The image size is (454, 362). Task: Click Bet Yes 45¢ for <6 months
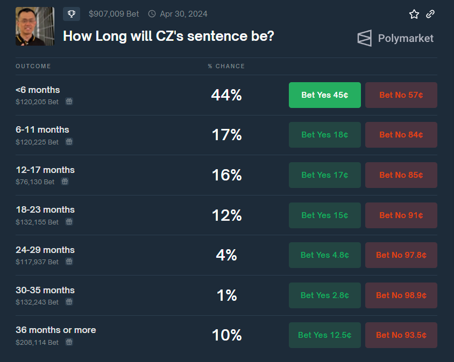coord(324,95)
